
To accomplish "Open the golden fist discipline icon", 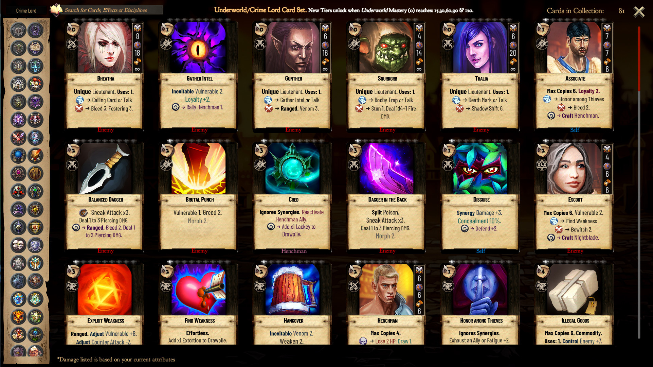I will [35, 174].
